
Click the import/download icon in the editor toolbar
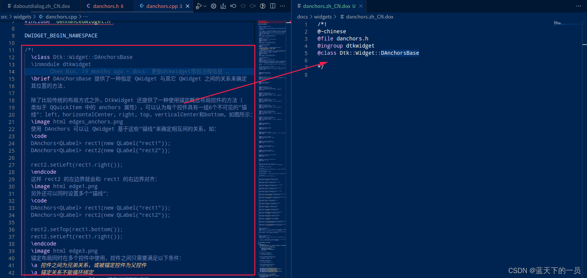tap(223, 6)
